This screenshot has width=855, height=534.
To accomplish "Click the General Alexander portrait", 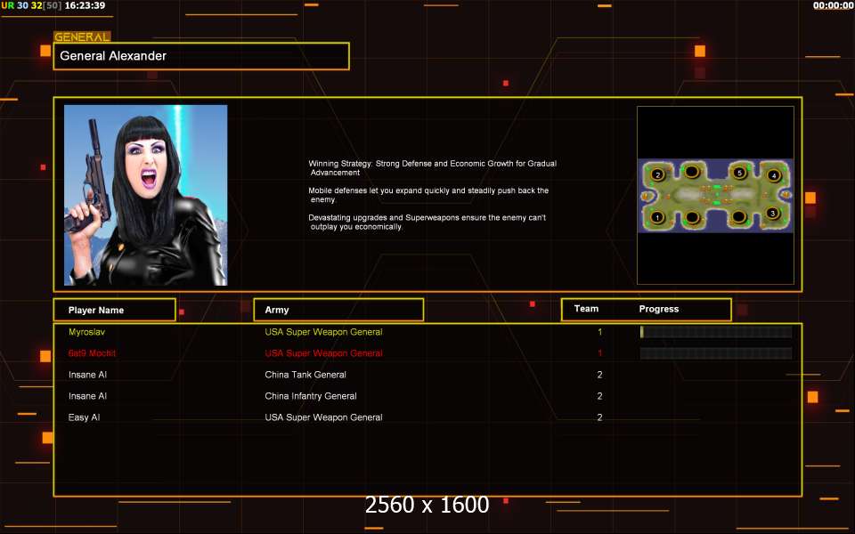I will (145, 195).
